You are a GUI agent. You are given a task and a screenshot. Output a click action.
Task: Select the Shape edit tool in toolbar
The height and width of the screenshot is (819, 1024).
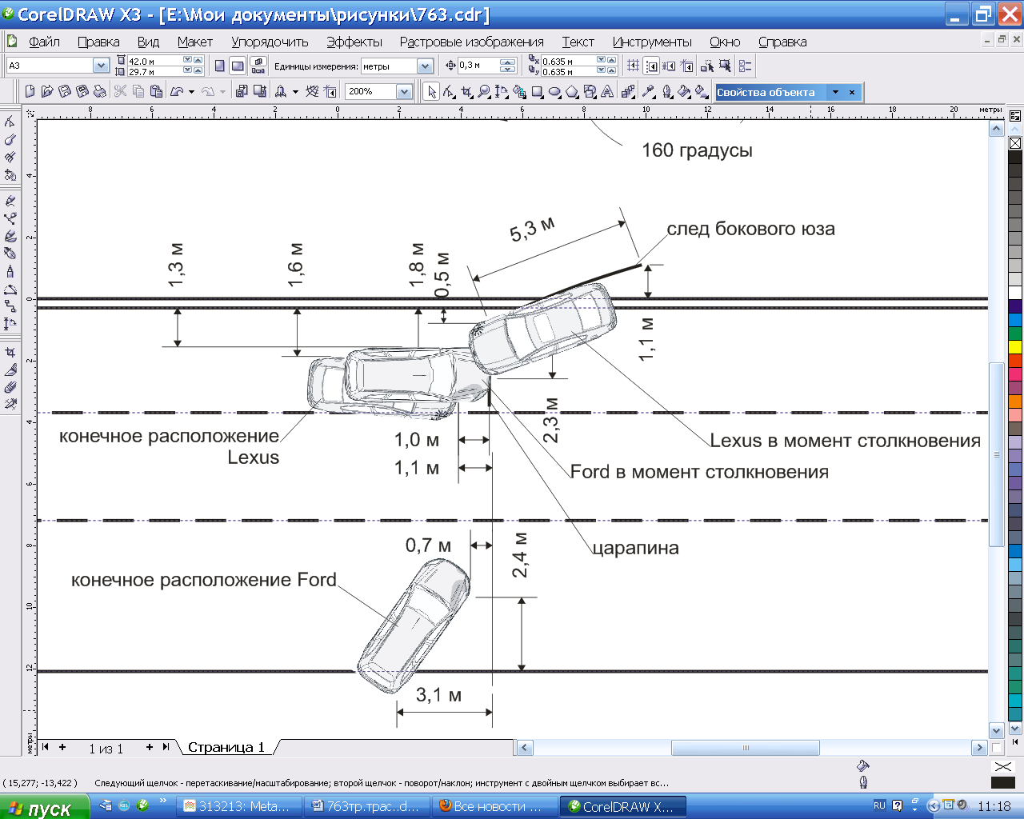point(449,92)
